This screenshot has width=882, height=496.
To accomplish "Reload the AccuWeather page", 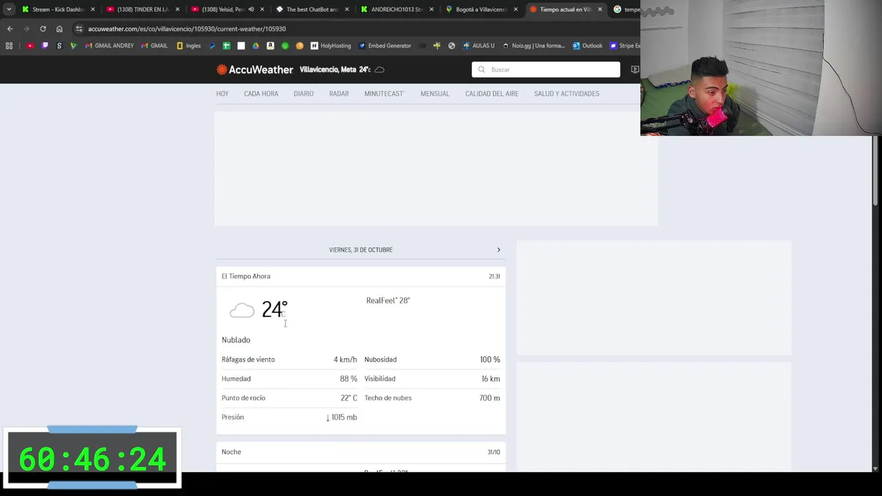I will pyautogui.click(x=43, y=29).
